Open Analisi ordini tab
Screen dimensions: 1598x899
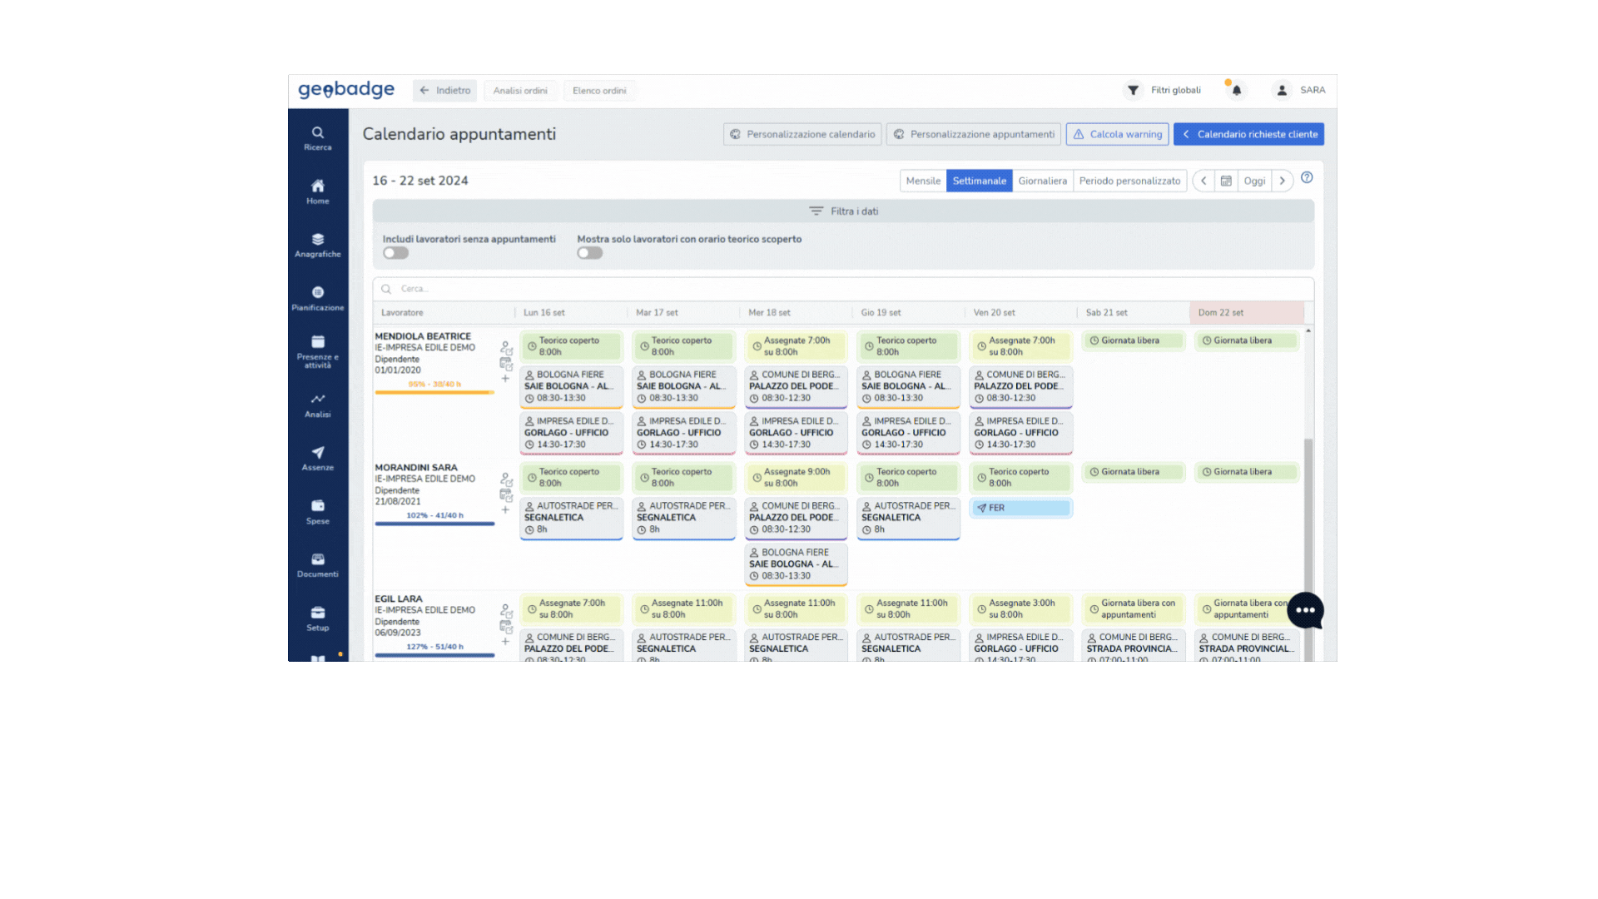click(x=520, y=91)
